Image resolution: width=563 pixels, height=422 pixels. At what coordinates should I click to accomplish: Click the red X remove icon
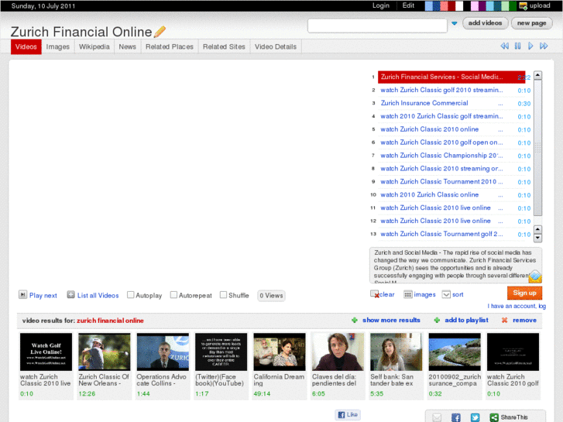click(504, 320)
